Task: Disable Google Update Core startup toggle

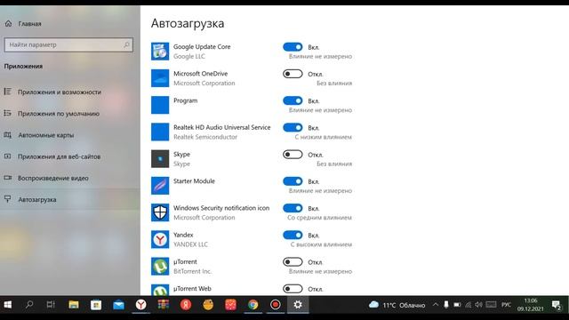Action: pos(293,47)
